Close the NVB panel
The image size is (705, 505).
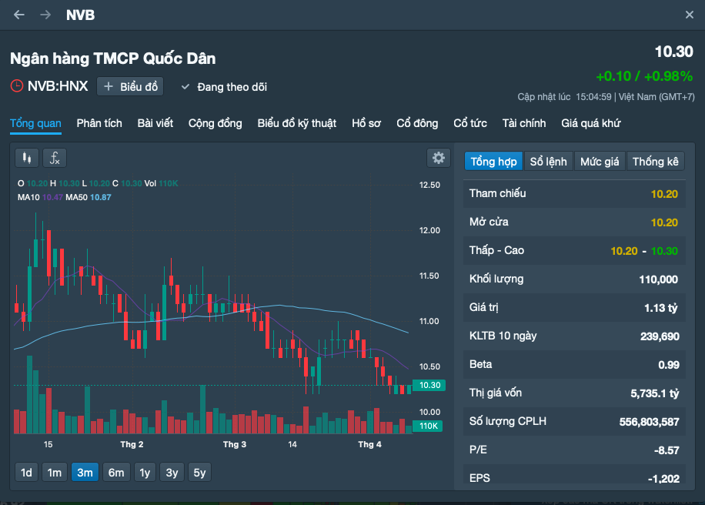(689, 15)
